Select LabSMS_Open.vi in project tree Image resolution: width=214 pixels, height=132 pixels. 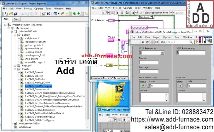(x=34, y=73)
